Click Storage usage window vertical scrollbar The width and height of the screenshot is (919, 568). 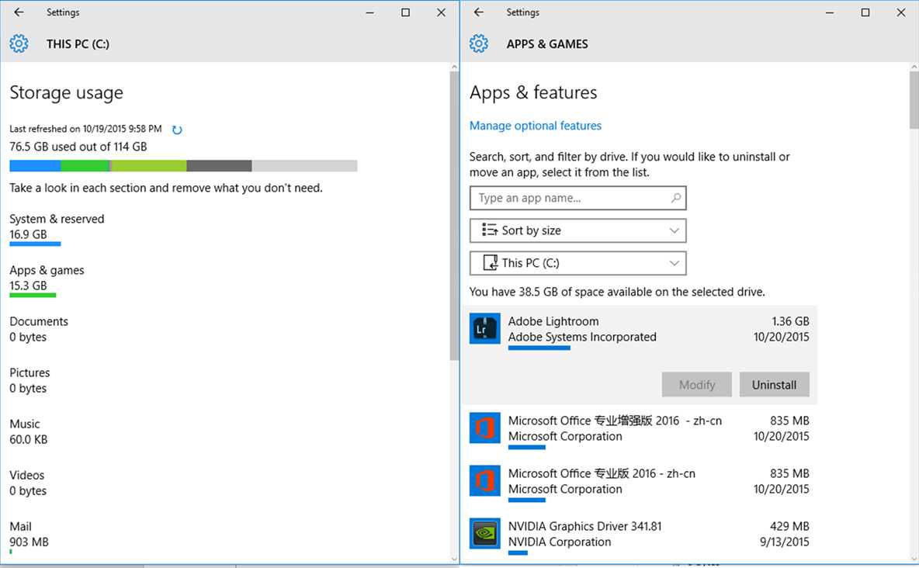coord(454,217)
